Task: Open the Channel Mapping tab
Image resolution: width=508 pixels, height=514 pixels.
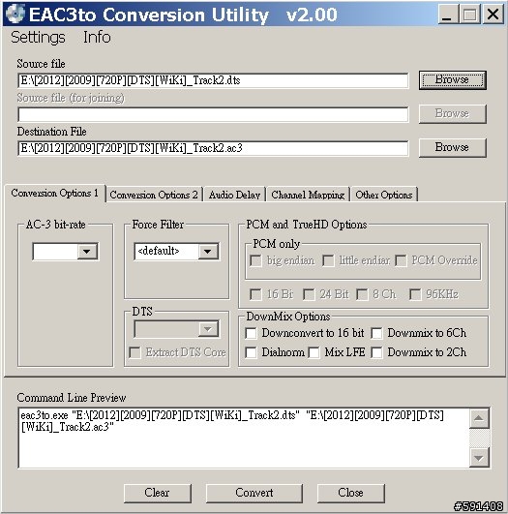Action: pos(308,195)
